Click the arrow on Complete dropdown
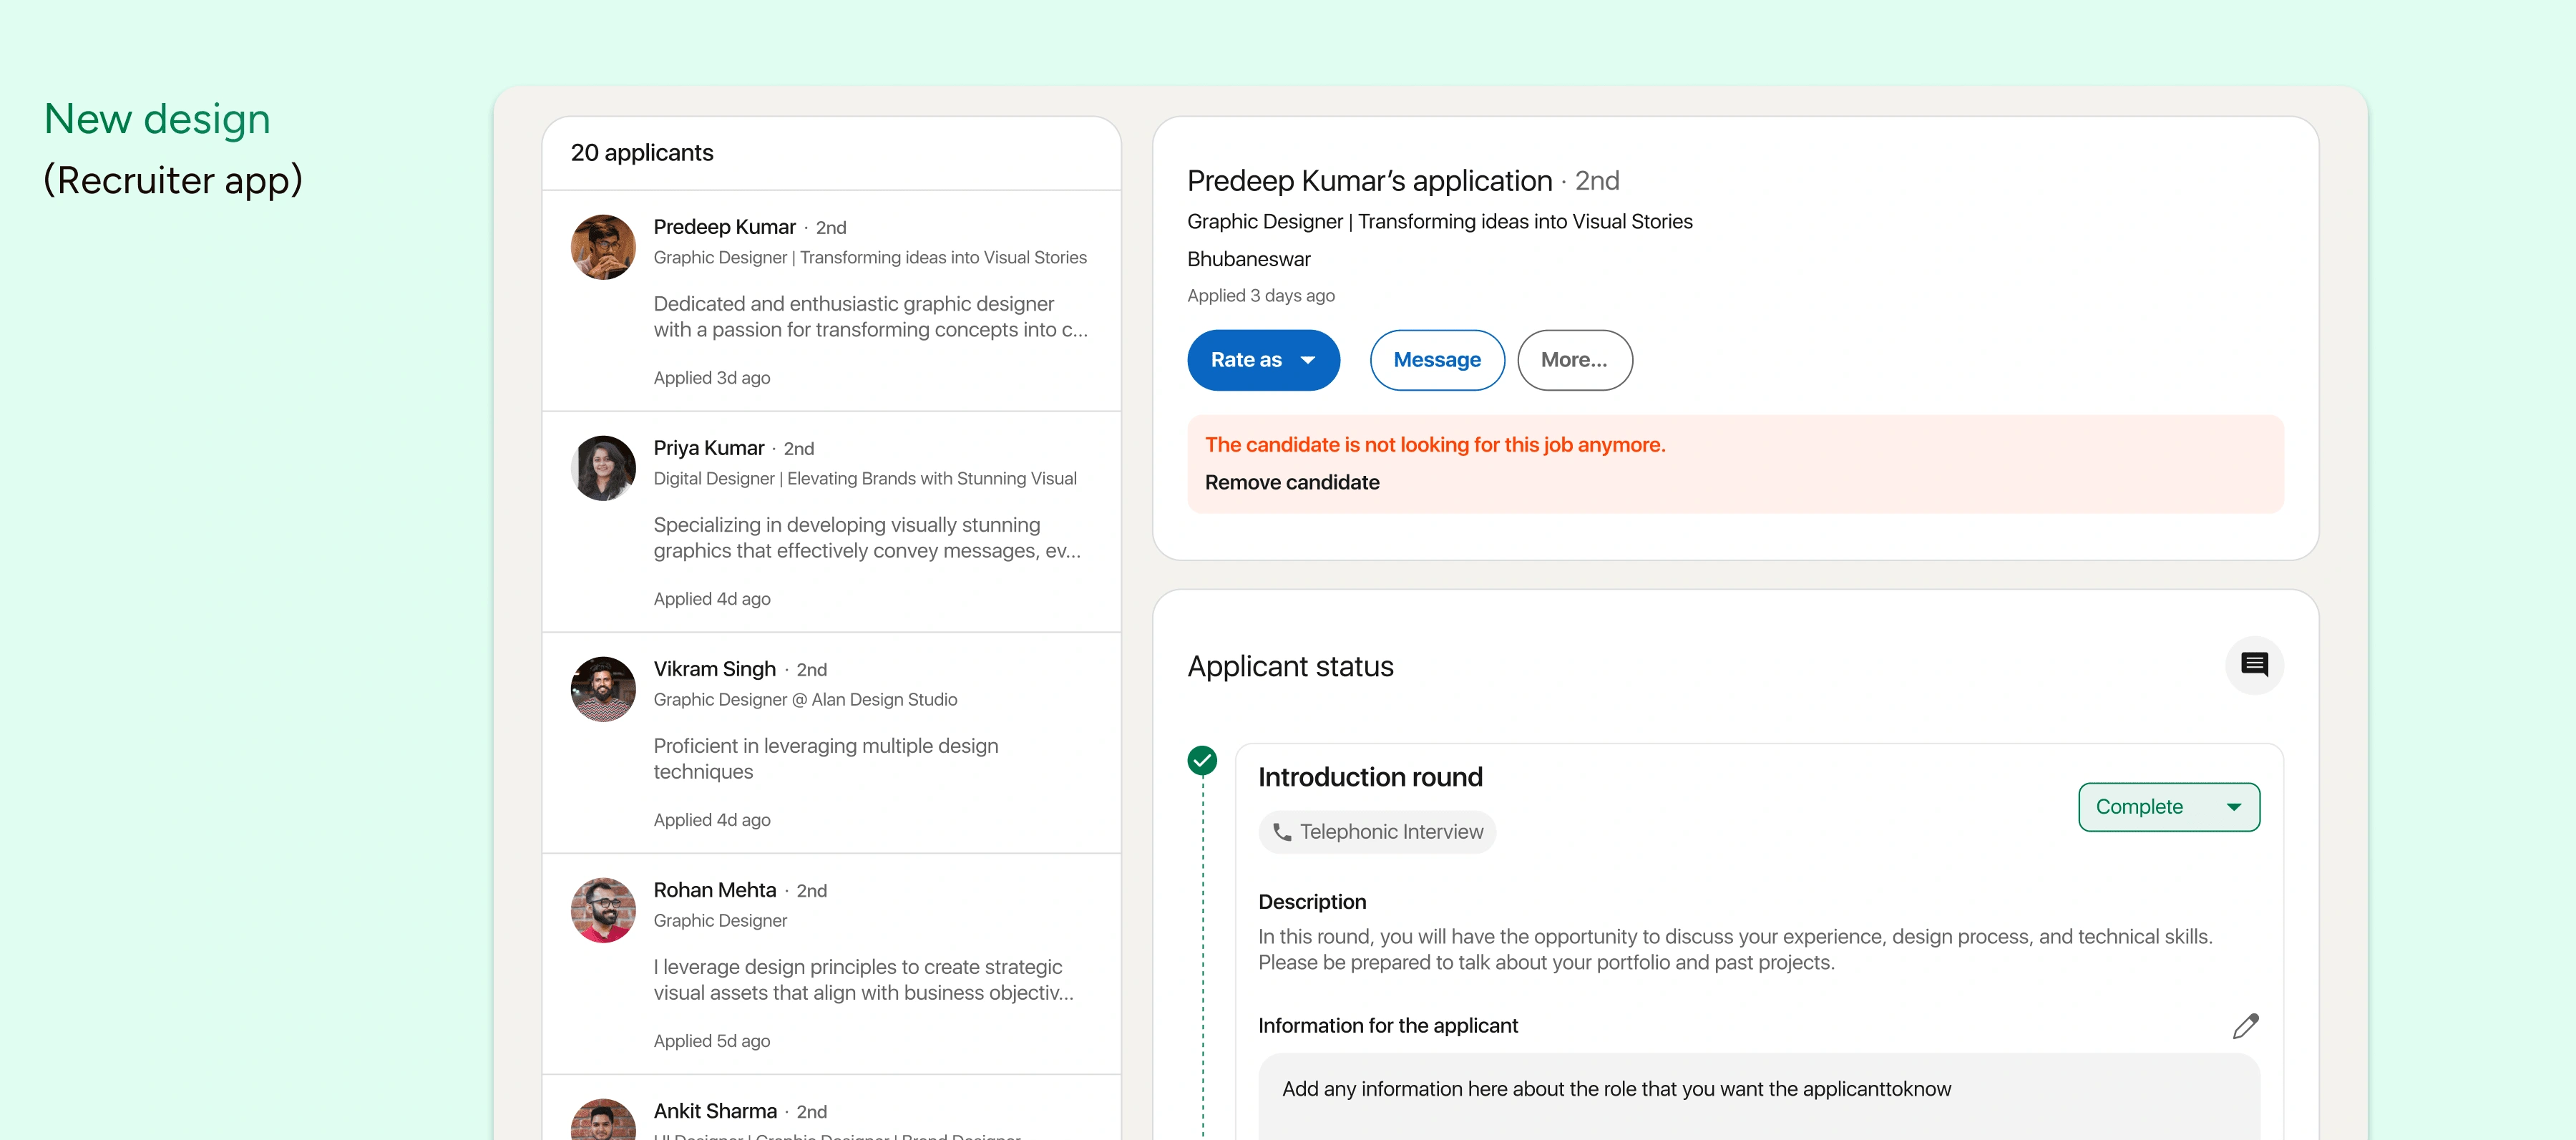The height and width of the screenshot is (1140, 2576). tap(2233, 807)
